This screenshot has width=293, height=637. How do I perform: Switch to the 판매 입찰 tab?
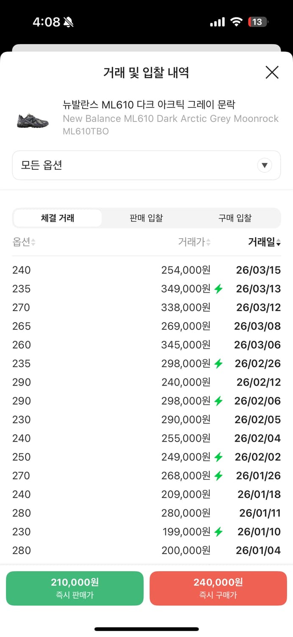146,218
